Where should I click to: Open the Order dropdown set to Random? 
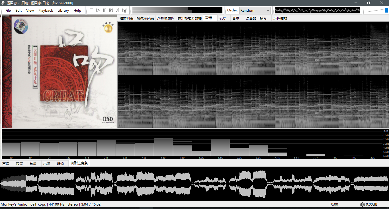255,10
